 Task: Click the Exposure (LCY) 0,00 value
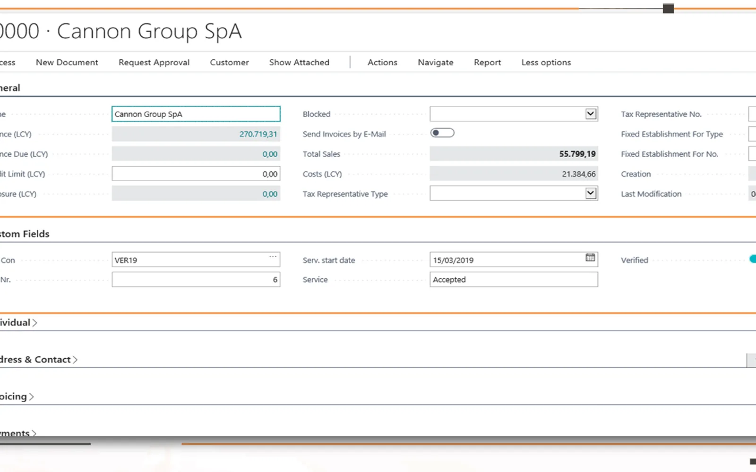click(x=270, y=194)
